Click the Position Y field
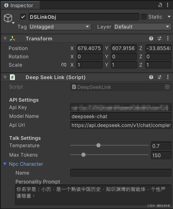The image size is (173, 209). (x=124, y=48)
